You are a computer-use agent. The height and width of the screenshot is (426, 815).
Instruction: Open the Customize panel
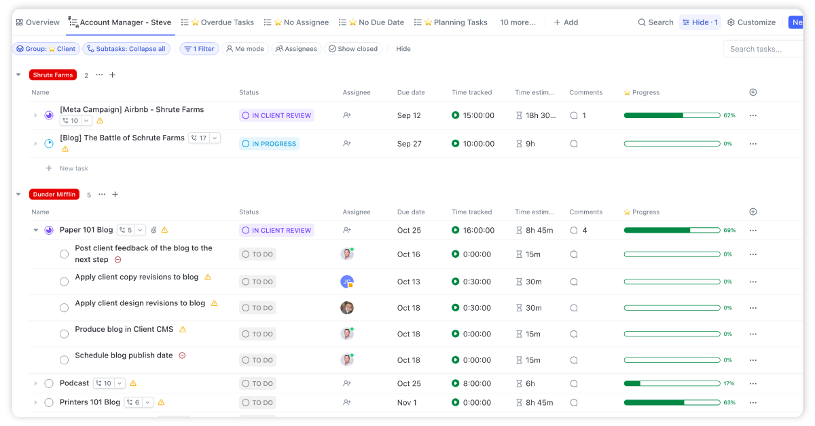pyautogui.click(x=751, y=22)
